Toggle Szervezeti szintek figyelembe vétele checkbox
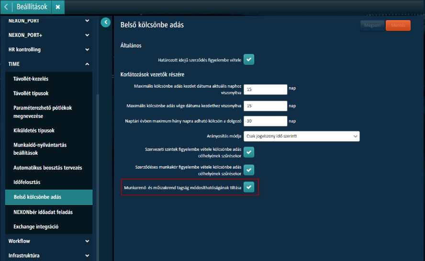This screenshot has height=261, width=425. [249, 152]
